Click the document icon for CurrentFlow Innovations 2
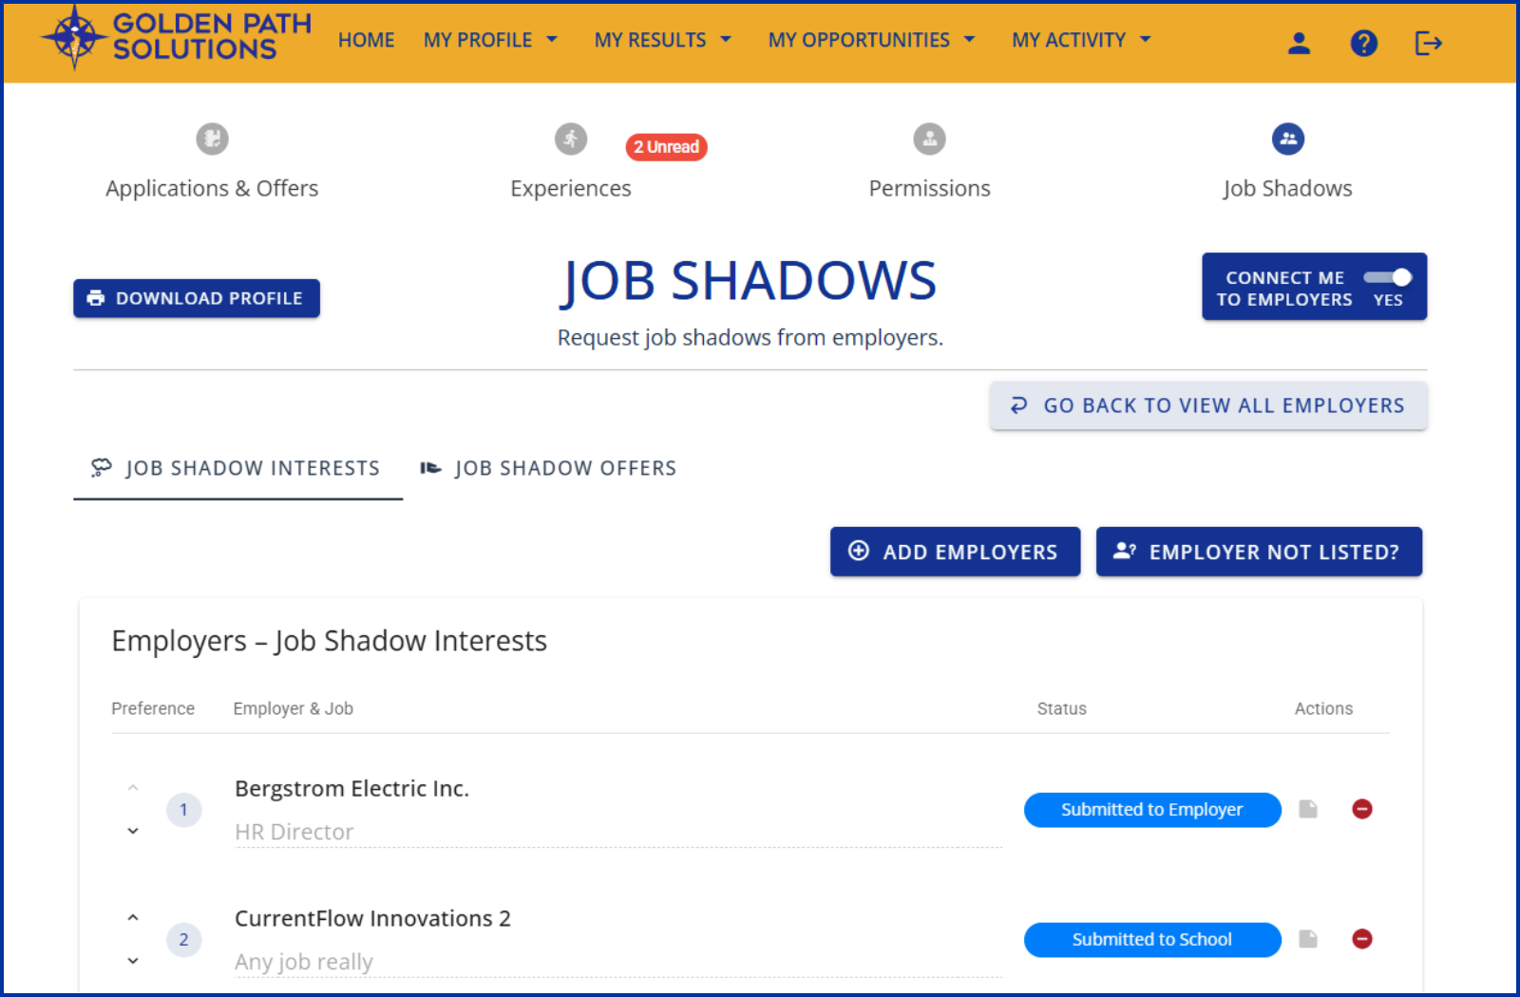The image size is (1520, 997). click(x=1308, y=939)
